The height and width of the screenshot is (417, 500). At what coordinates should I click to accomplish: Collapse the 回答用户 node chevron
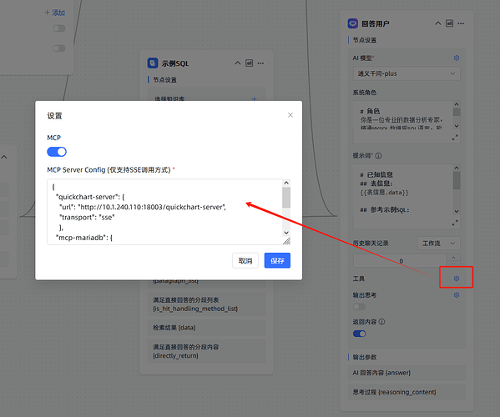pyautogui.click(x=438, y=23)
